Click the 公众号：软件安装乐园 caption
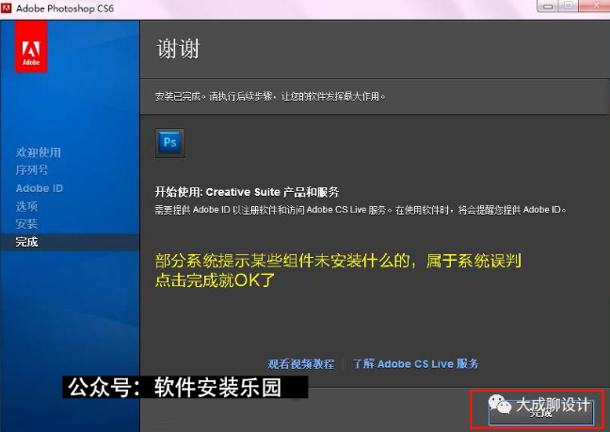 click(x=173, y=388)
